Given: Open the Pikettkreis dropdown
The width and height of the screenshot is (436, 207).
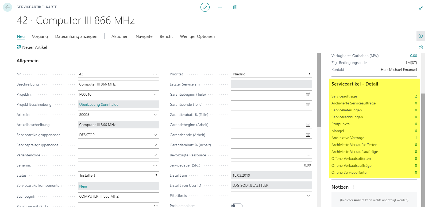Looking at the screenshot, I should pos(308,196).
